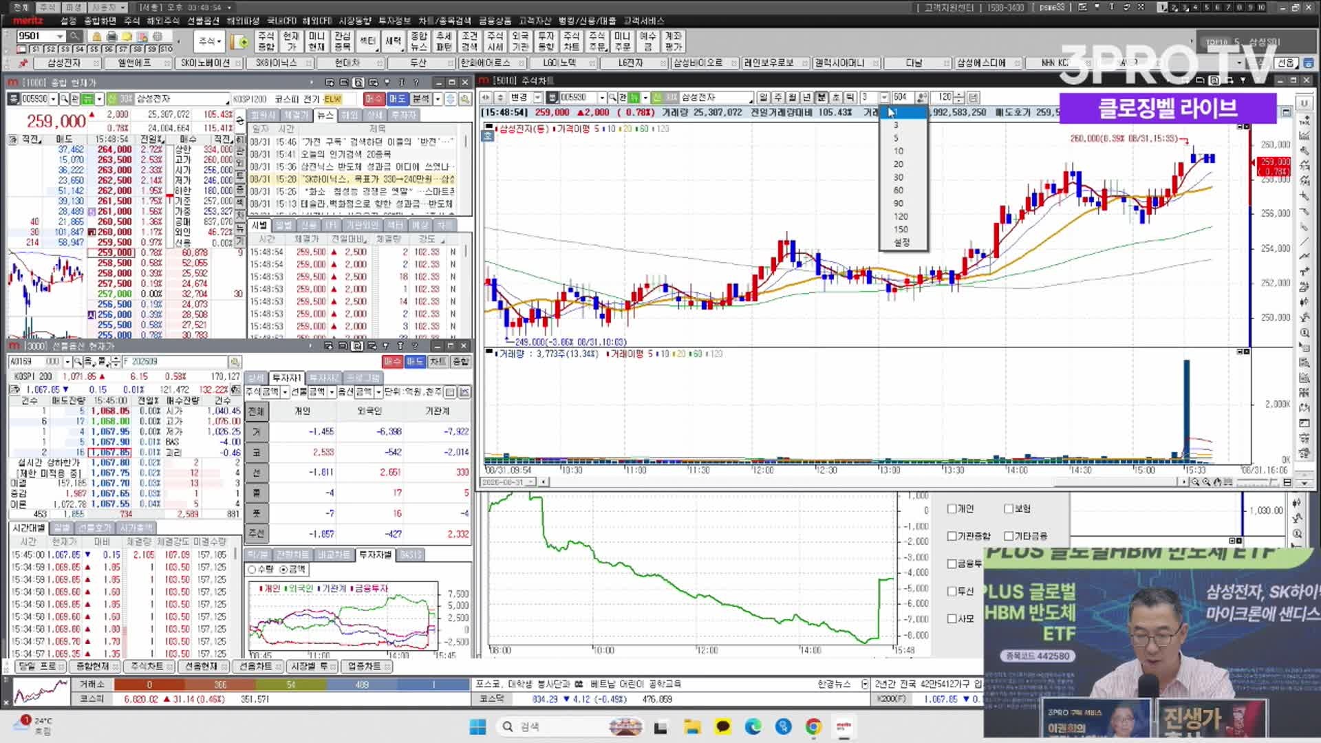Select the 현대차 quick-access stock tab
1321x743 pixels.
click(347, 63)
